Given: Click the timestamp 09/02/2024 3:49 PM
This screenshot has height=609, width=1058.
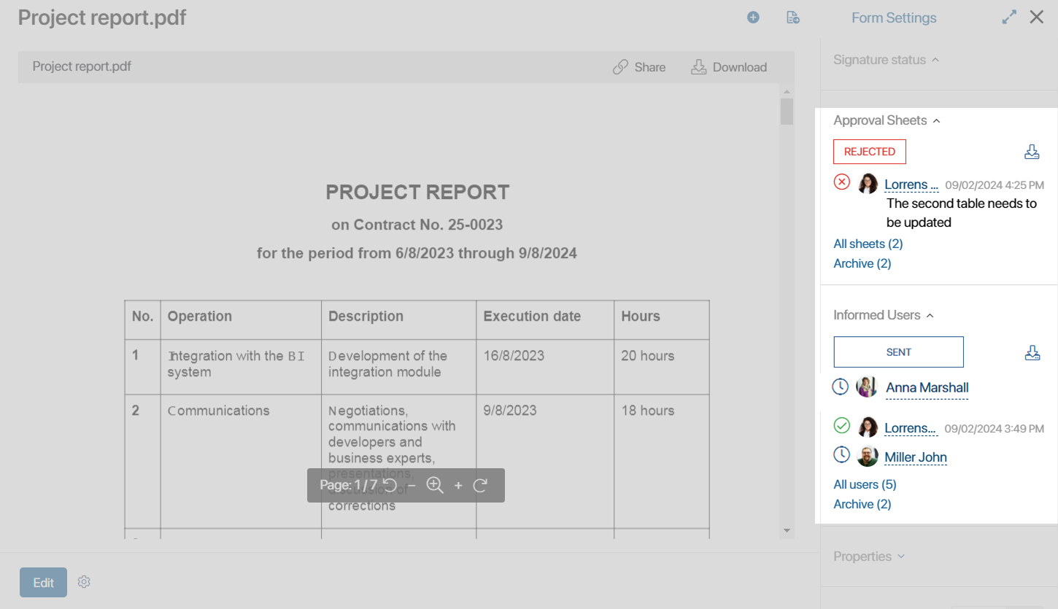Looking at the screenshot, I should coord(995,429).
